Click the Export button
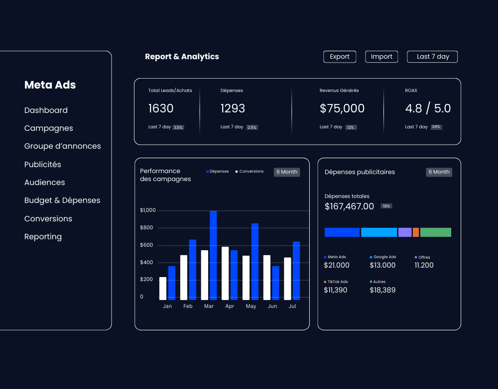The image size is (498, 389). [340, 57]
